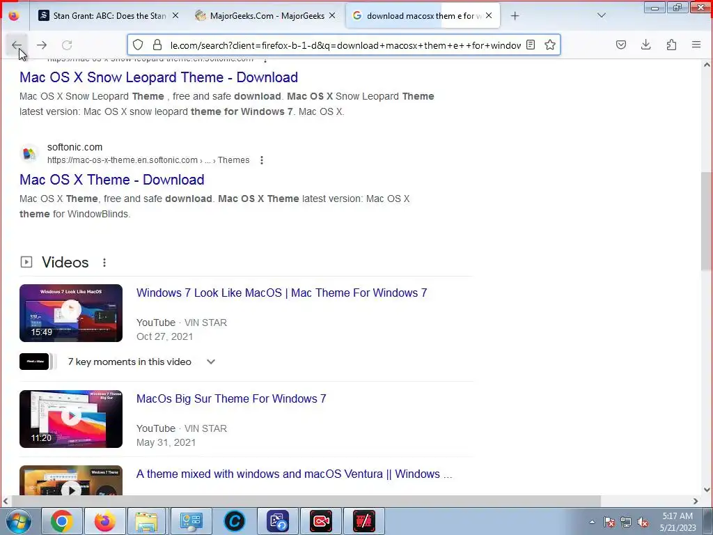This screenshot has height=535, width=713.
Task: Click the key moments preview thumbnail
Action: [x=34, y=362]
